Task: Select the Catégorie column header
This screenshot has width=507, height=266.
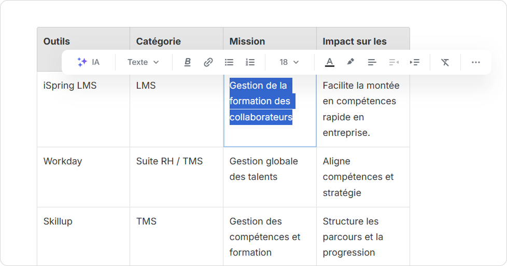Action: (x=158, y=41)
